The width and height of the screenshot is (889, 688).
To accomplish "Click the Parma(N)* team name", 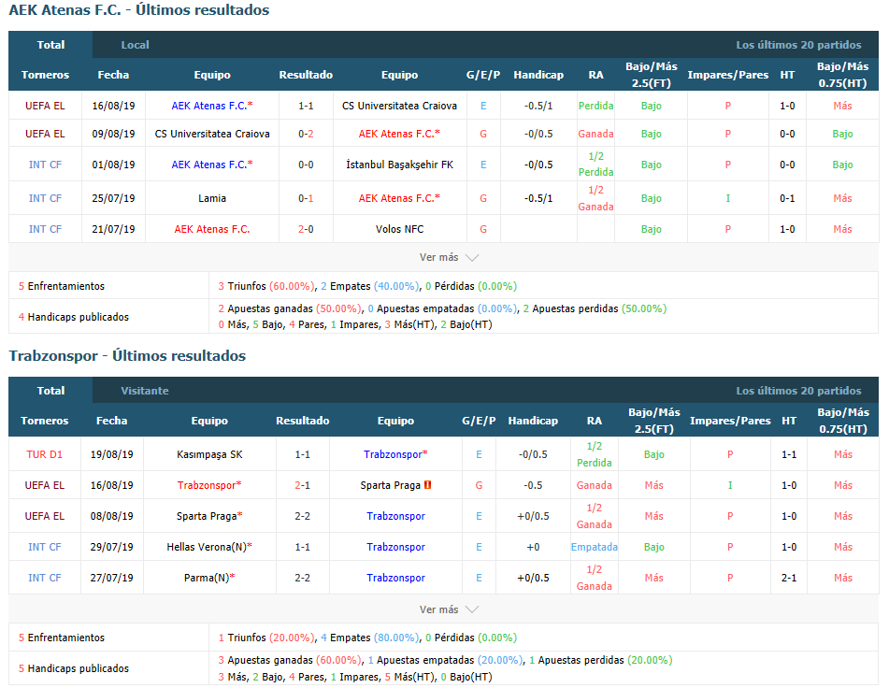I will click(209, 578).
